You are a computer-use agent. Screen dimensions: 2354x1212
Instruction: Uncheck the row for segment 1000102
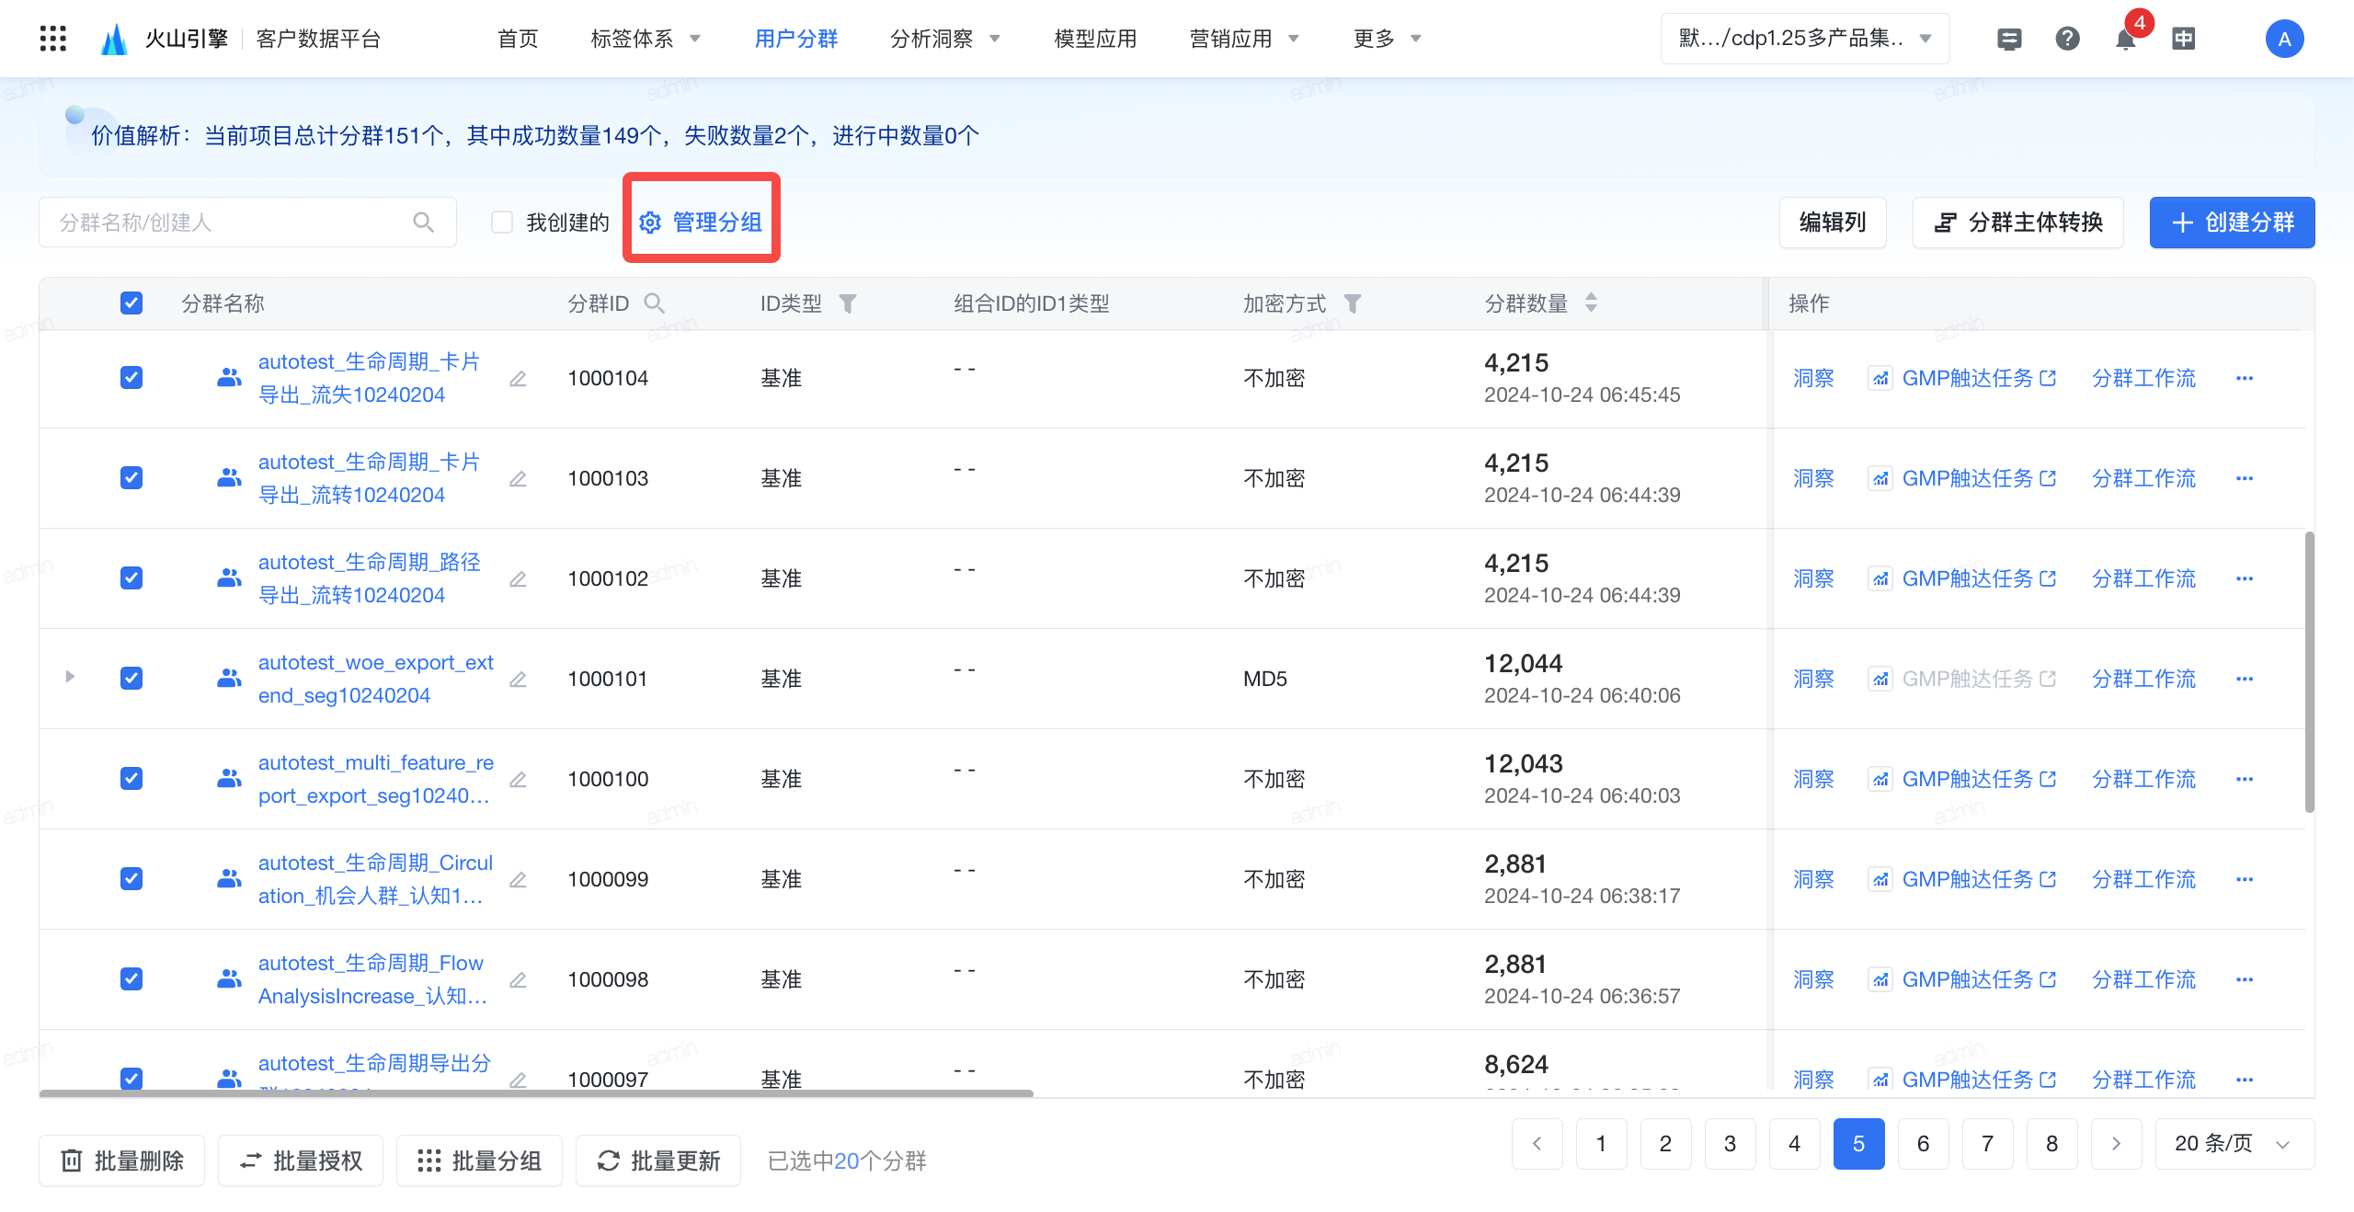click(131, 578)
